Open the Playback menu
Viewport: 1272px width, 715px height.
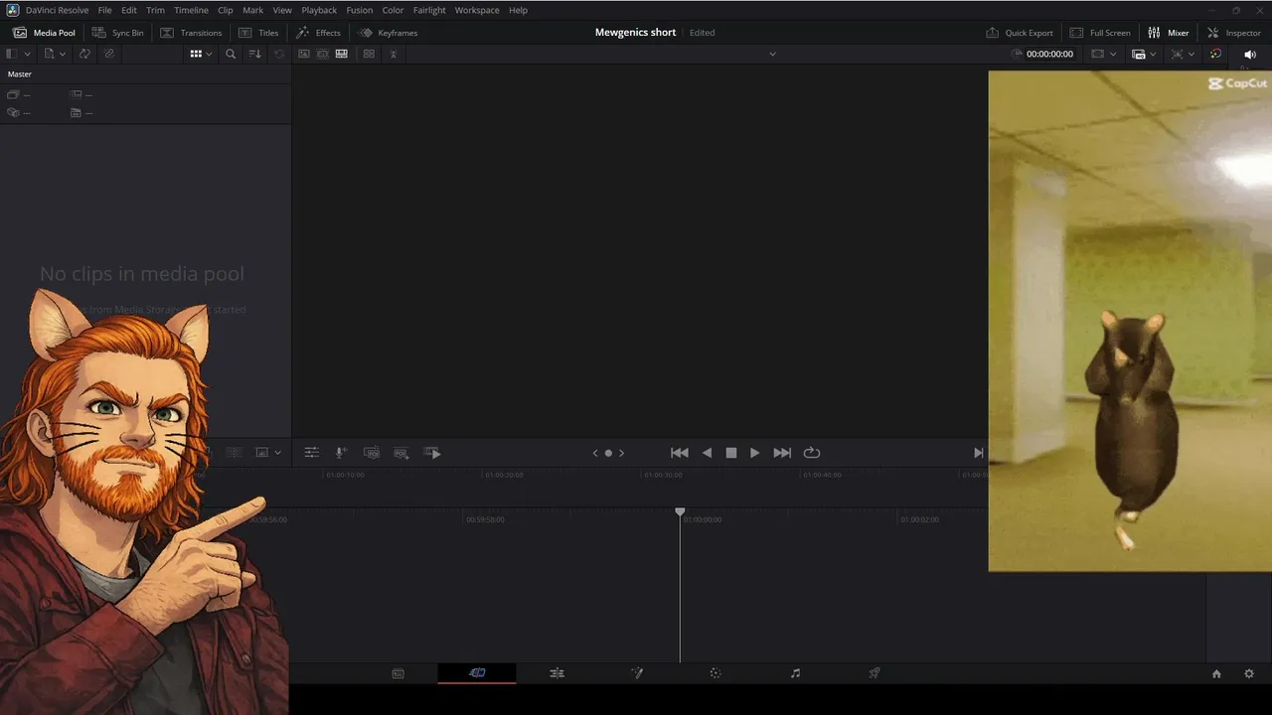click(x=319, y=10)
